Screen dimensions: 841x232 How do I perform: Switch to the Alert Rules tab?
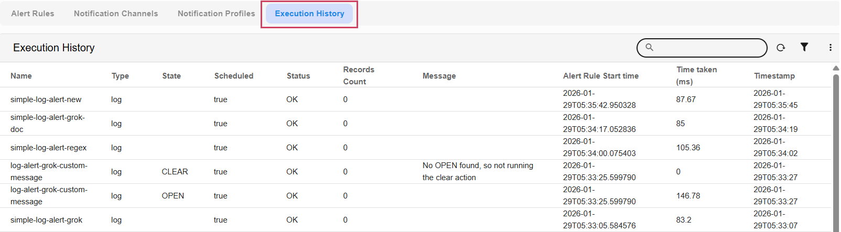33,14
